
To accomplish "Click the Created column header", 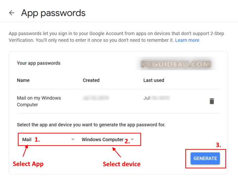I will 91,80.
